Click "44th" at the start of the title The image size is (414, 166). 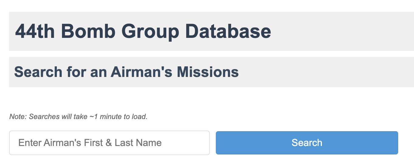(35, 31)
